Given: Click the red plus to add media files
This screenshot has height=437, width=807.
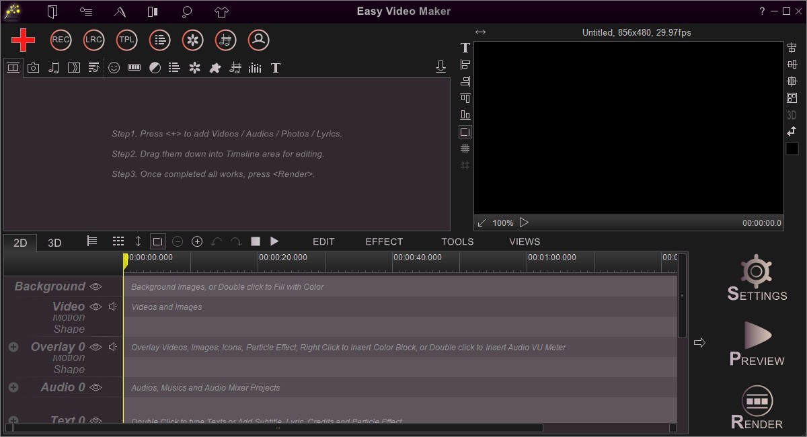Looking at the screenshot, I should (22, 40).
